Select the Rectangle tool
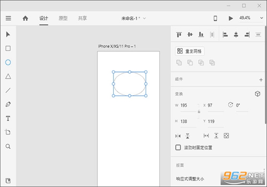 [x=8, y=48]
